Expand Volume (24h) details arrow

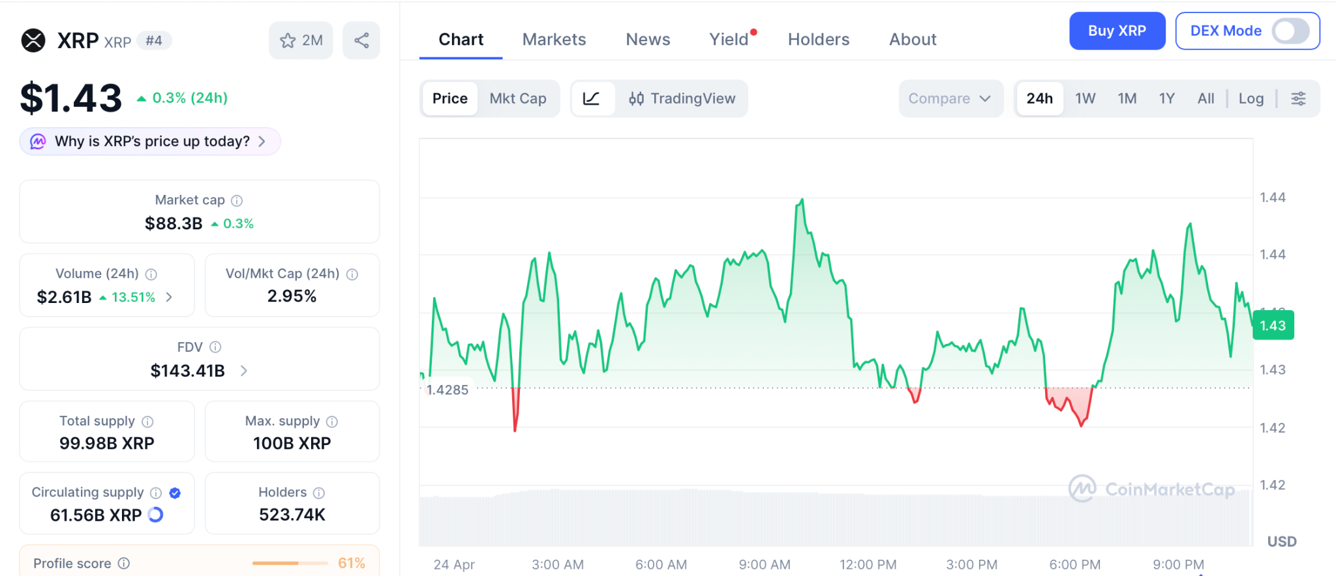170,297
